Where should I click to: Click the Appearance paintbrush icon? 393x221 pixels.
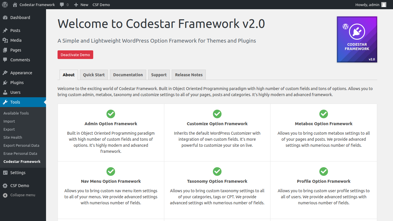(x=5, y=73)
